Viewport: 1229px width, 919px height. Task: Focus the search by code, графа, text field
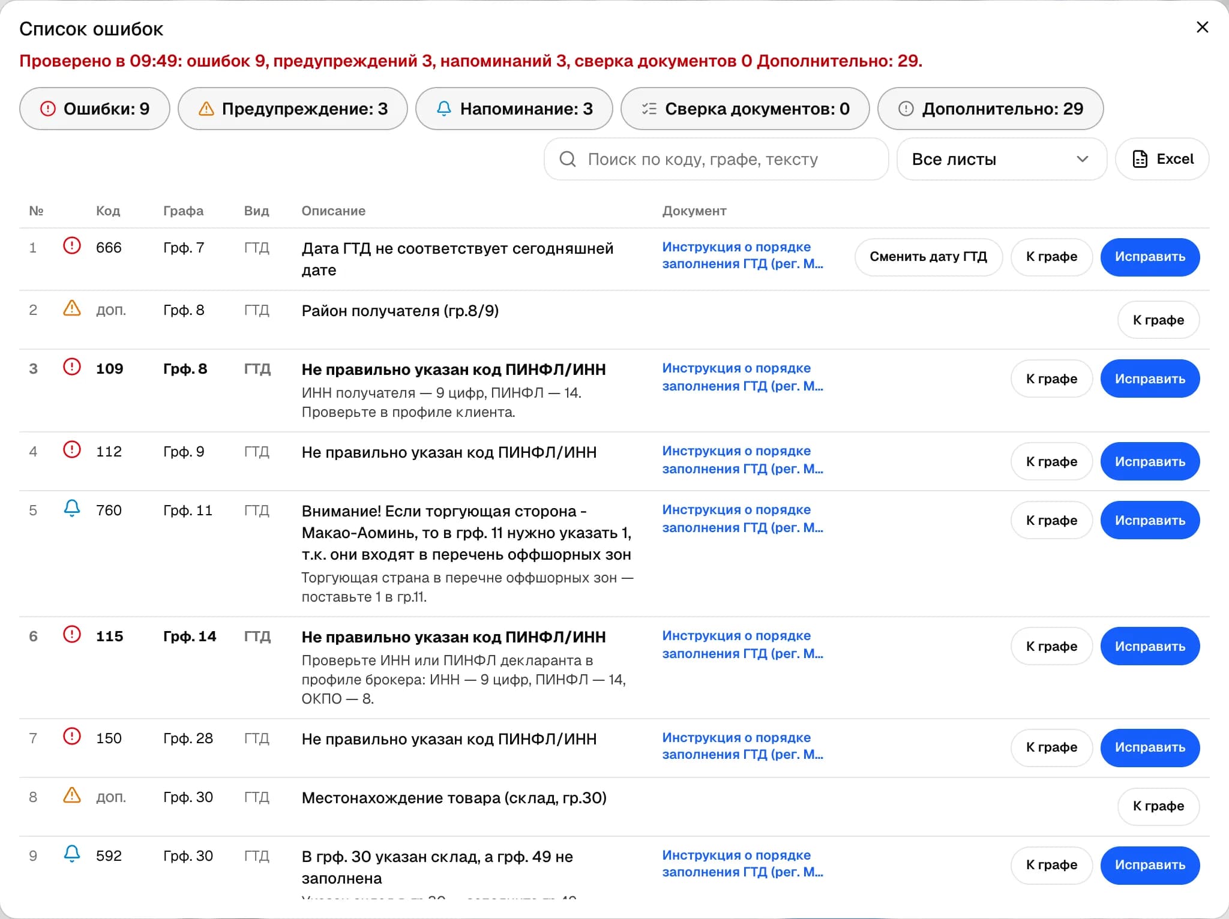click(716, 159)
